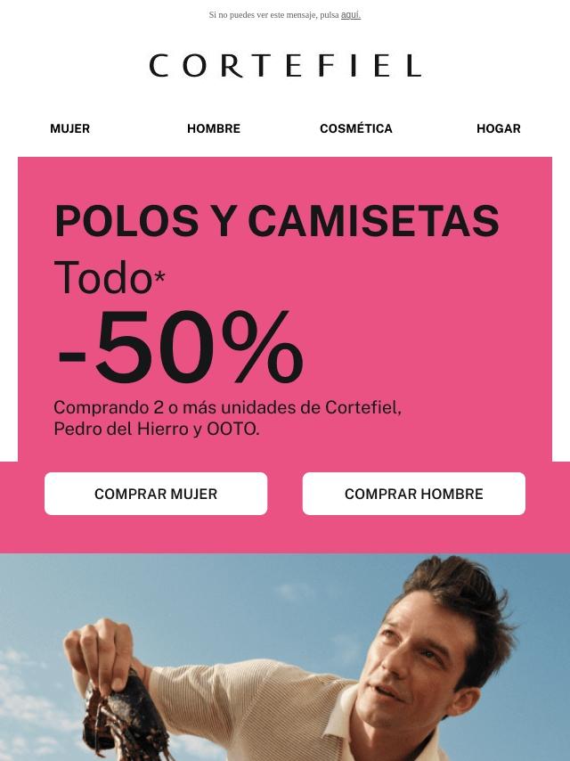This screenshot has width=570, height=761.
Task: Click the CORTEFIEL logo
Action: (285, 66)
